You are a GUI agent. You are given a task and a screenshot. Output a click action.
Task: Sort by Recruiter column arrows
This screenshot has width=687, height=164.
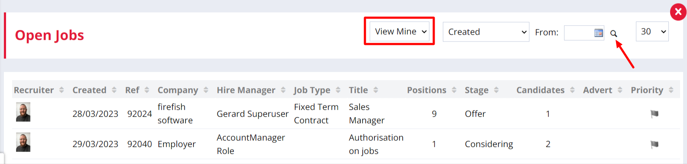point(61,90)
